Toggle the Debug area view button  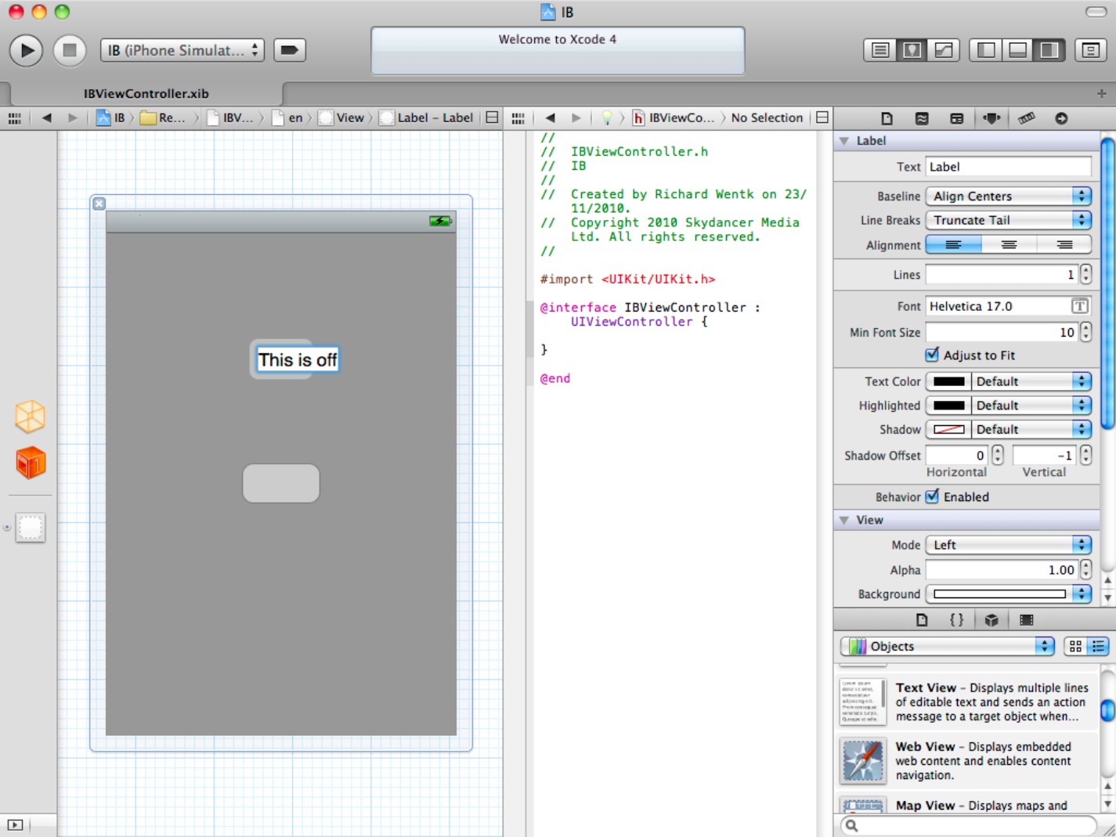point(1017,50)
